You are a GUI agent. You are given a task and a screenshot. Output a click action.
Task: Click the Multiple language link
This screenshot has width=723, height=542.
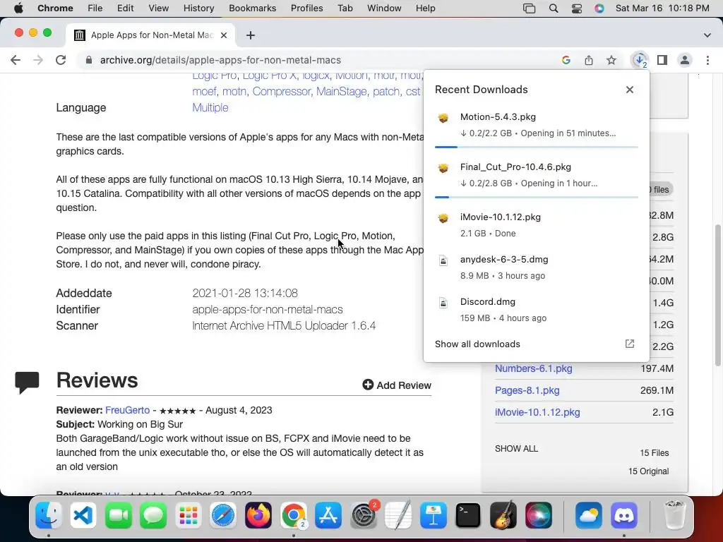point(210,107)
